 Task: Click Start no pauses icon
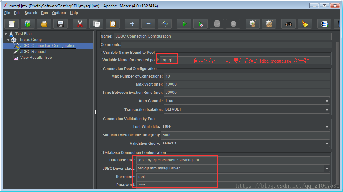201,24
